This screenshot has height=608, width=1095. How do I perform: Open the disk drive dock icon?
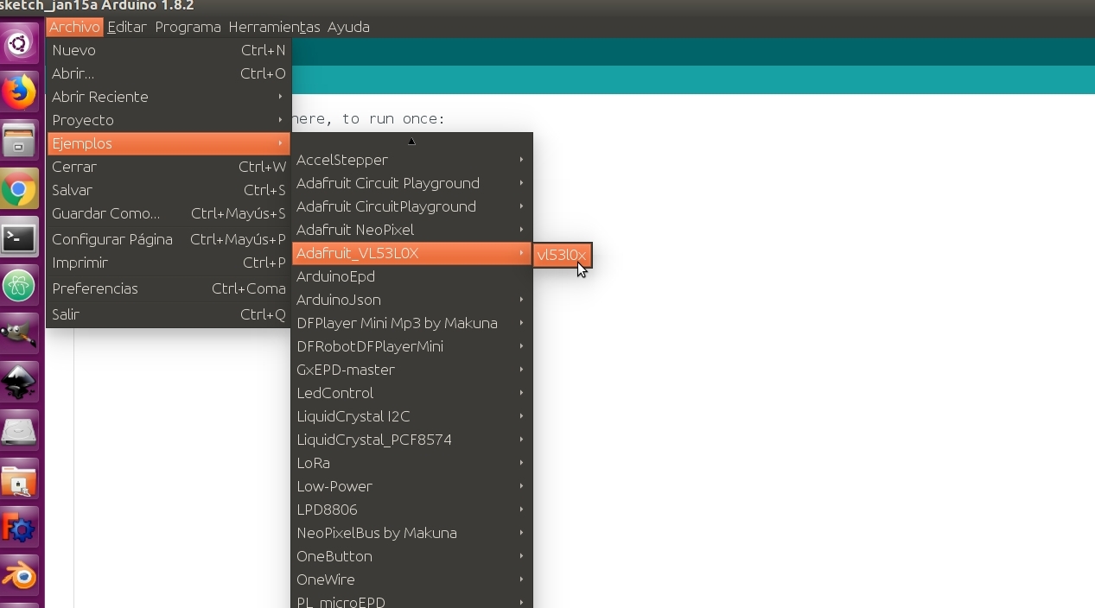[x=19, y=431]
